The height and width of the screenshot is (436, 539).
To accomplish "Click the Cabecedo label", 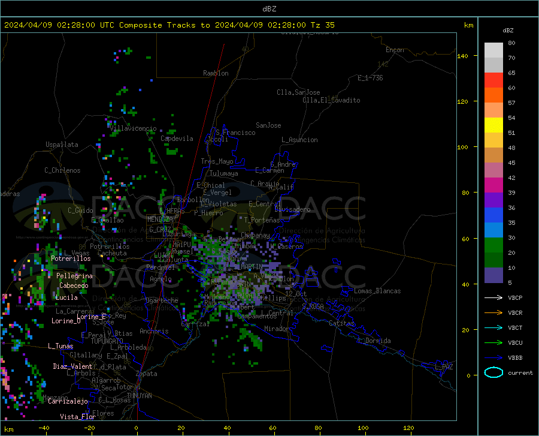I will 74,285.
